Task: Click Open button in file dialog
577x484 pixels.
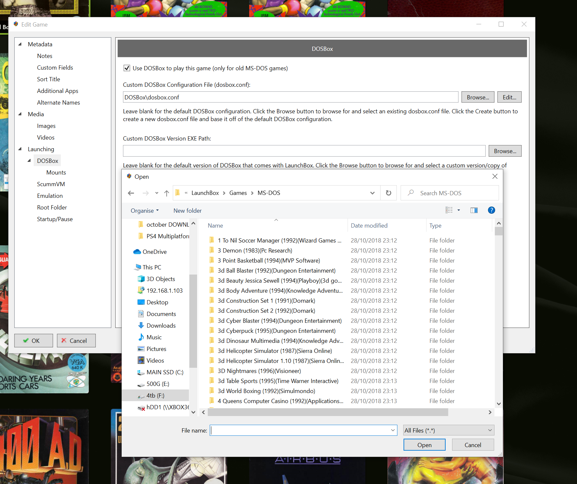Action: click(x=424, y=445)
